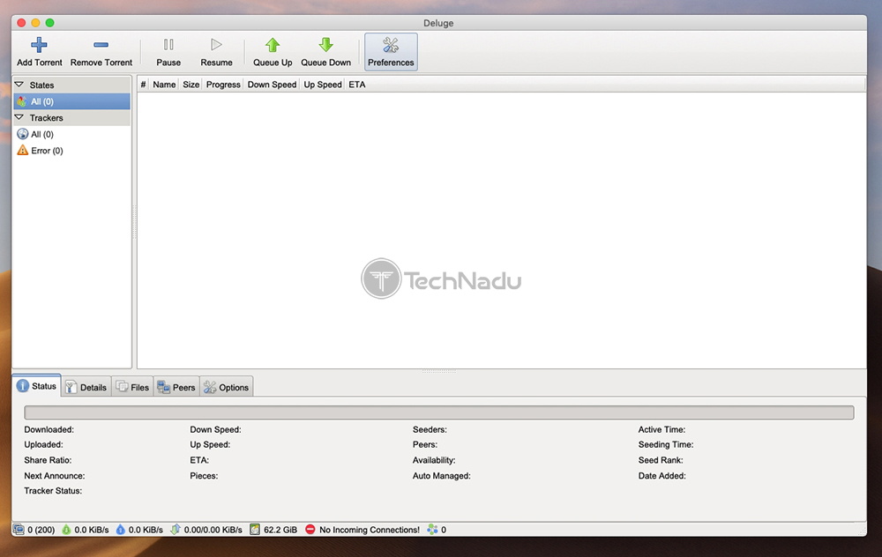Click the Add Torrent plus icon
The image size is (882, 557).
(39, 45)
